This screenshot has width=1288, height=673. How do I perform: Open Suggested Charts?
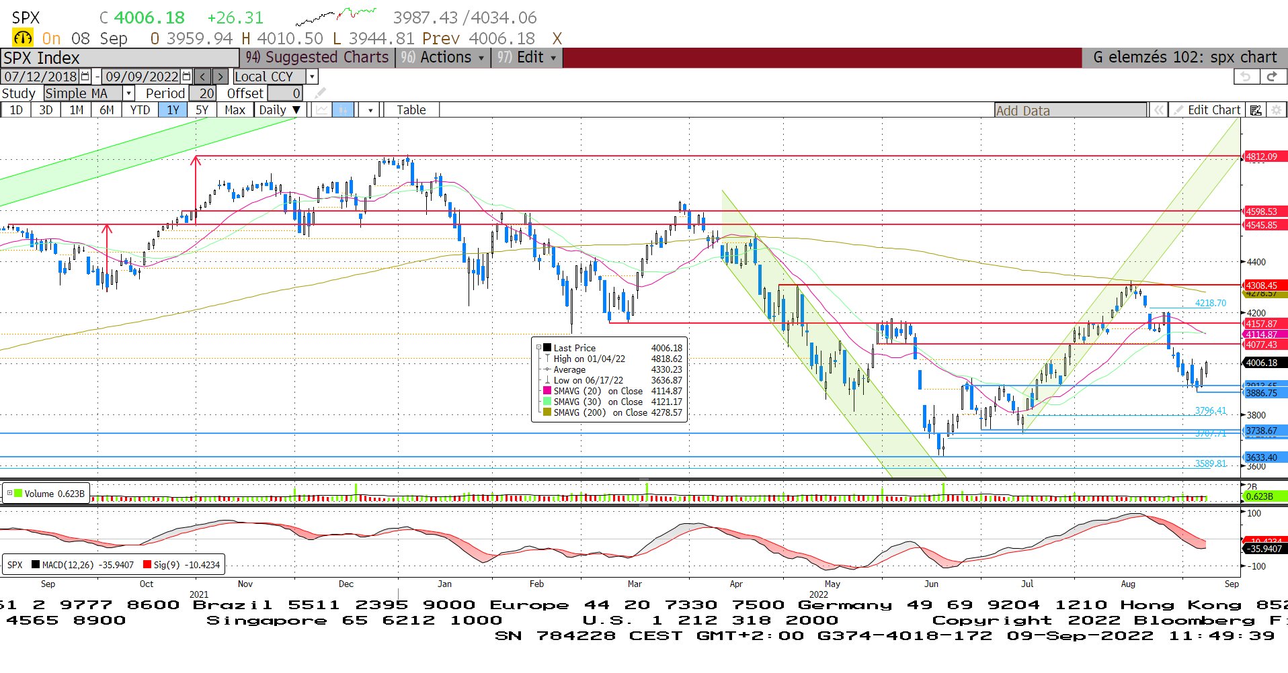click(x=317, y=58)
